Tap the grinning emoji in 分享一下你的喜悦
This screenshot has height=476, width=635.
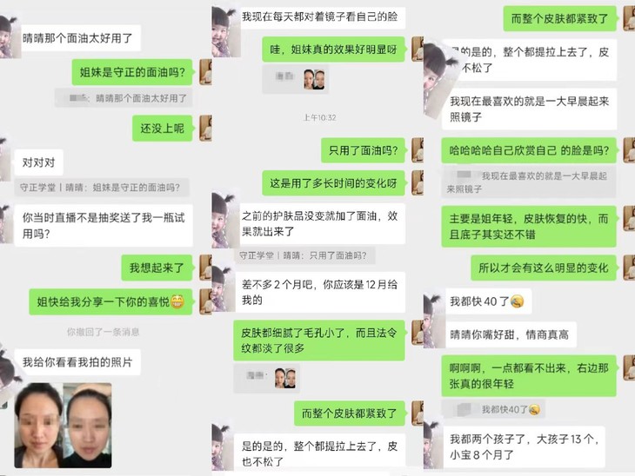177,301
